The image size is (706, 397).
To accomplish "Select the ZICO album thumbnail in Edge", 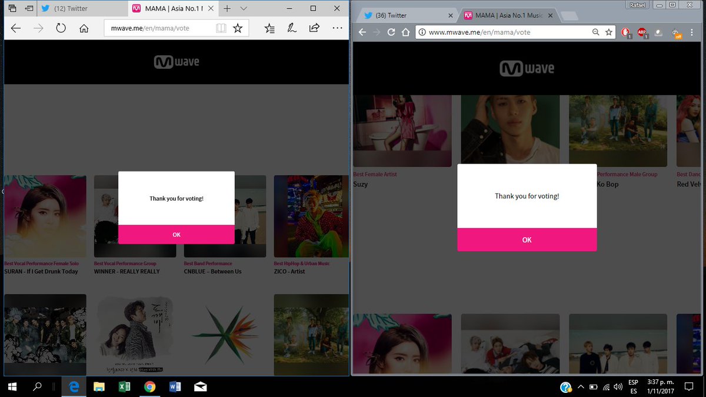I will coord(311,216).
